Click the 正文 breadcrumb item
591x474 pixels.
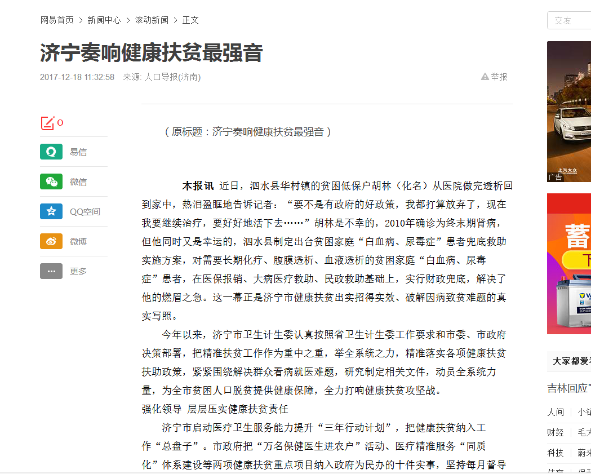[190, 20]
